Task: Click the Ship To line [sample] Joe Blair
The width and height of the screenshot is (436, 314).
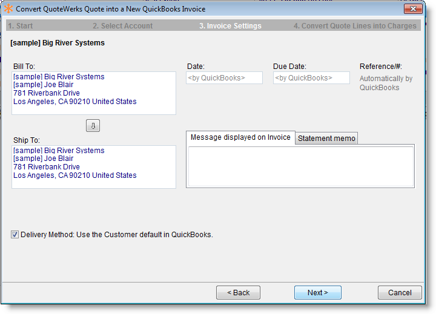Action: (x=43, y=159)
